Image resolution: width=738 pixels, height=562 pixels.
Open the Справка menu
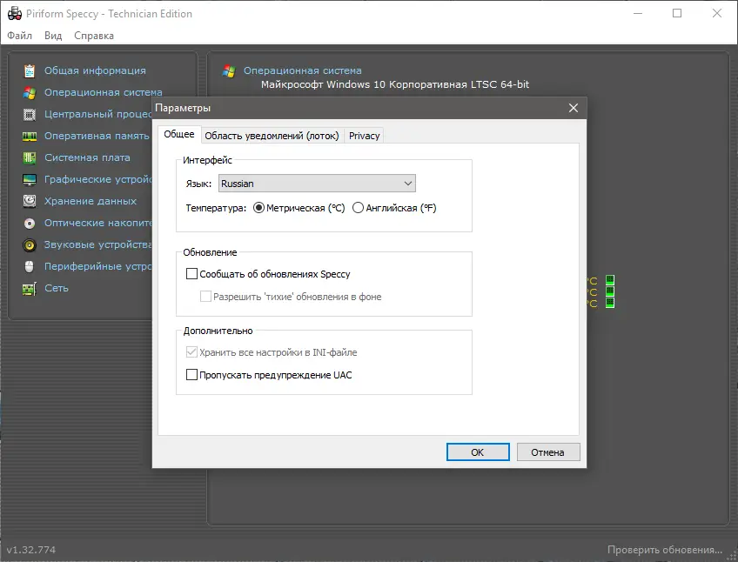[x=92, y=36]
